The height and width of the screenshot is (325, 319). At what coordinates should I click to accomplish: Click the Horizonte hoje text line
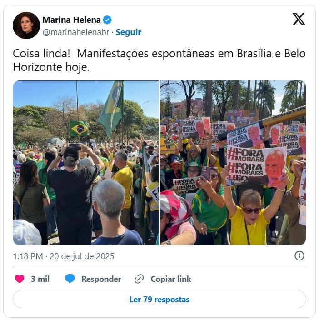point(51,67)
